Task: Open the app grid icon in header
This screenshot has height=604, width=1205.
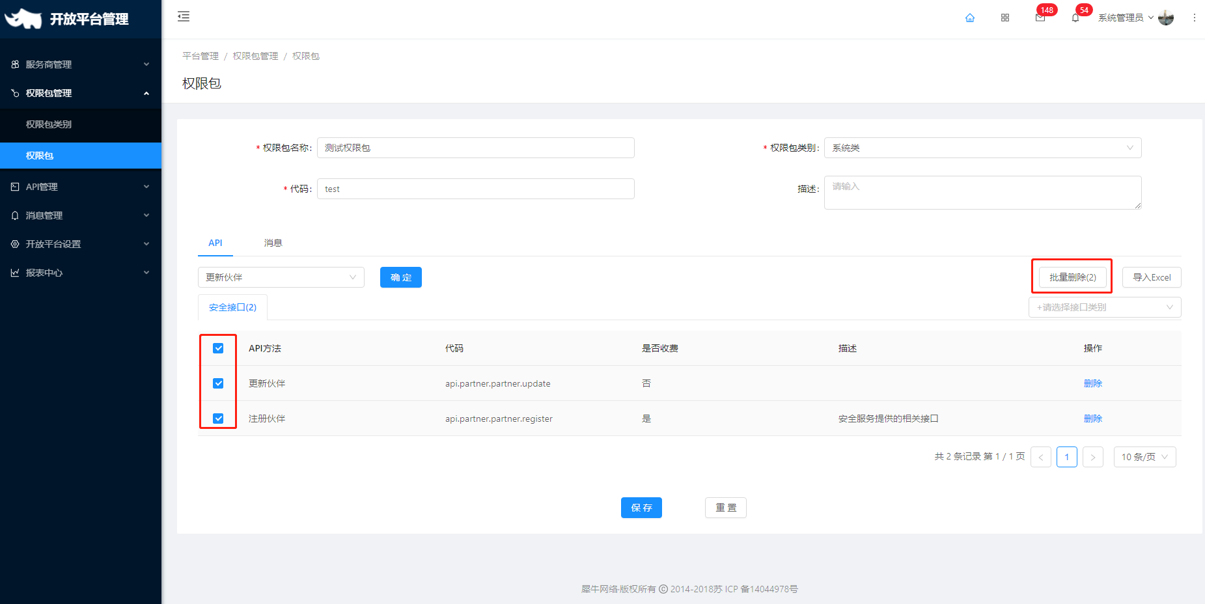Action: pos(1005,18)
